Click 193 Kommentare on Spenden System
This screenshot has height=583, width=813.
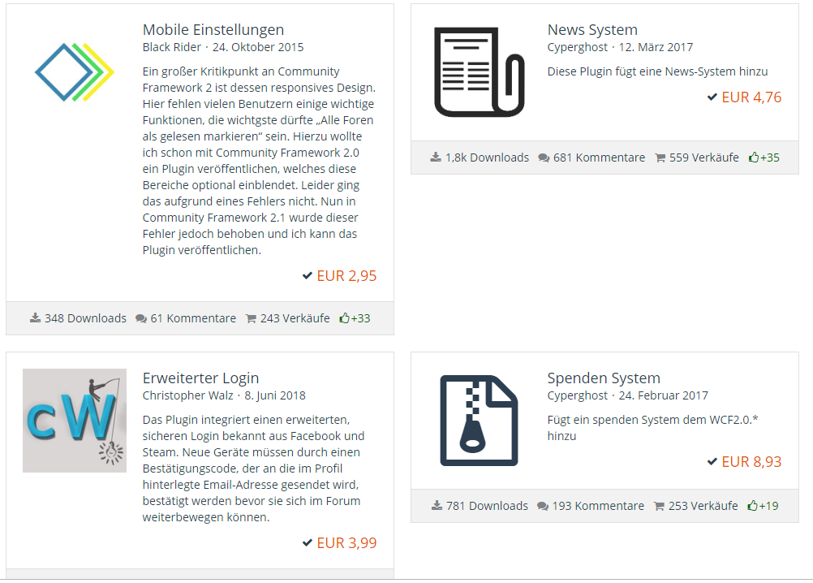597,506
